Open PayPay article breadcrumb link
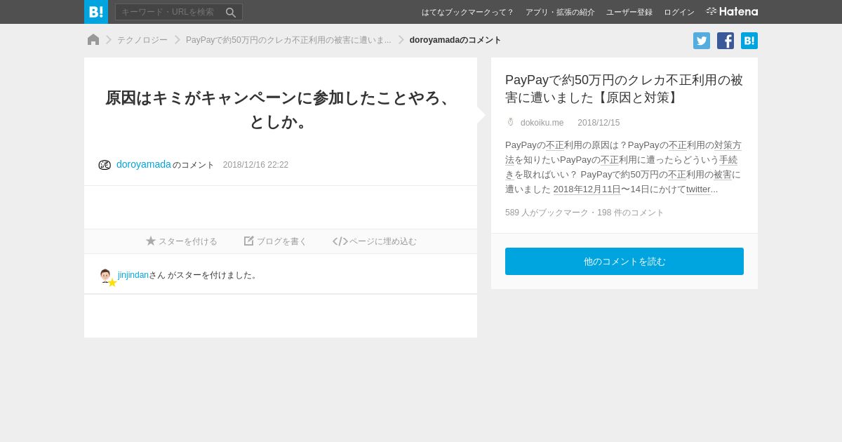Viewport: 842px width, 442px height. pyautogui.click(x=288, y=40)
